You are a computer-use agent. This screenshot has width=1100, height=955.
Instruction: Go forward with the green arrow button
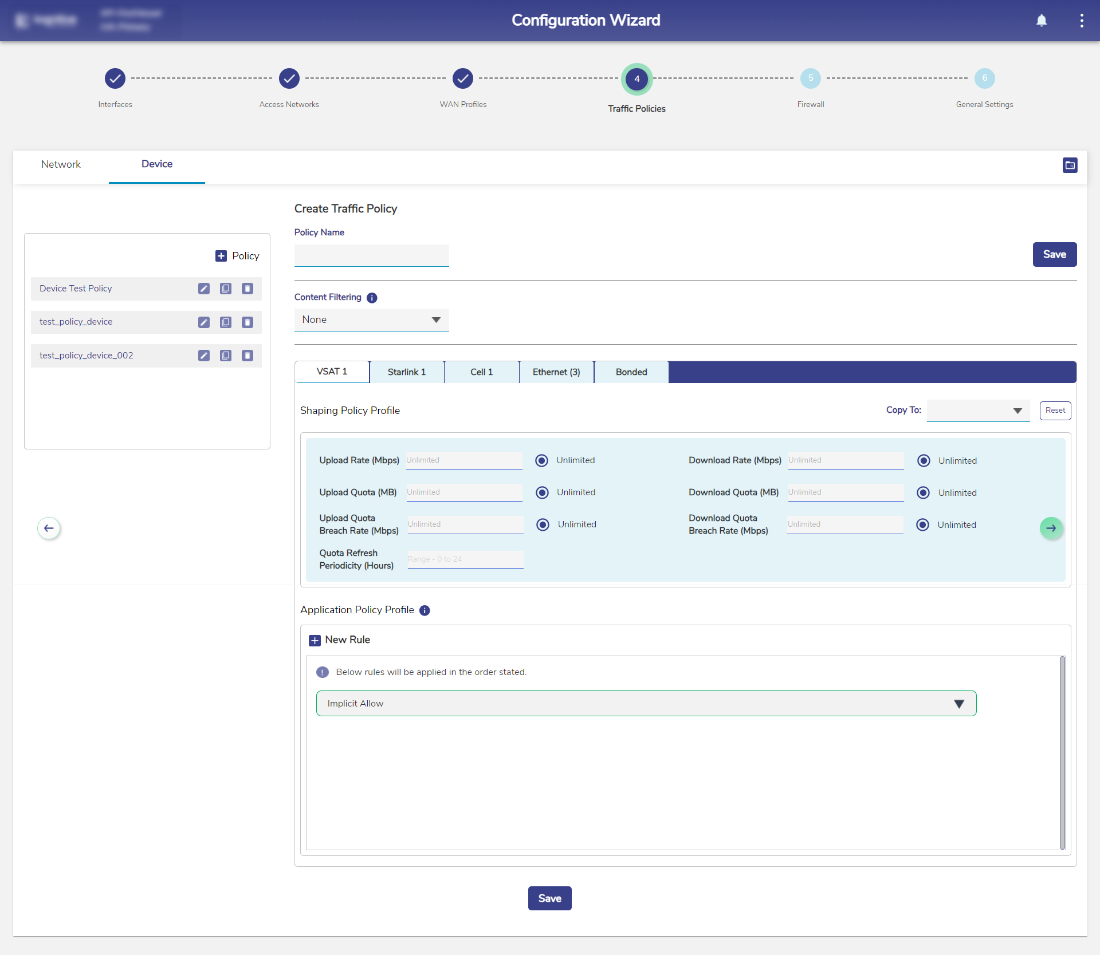pos(1051,528)
